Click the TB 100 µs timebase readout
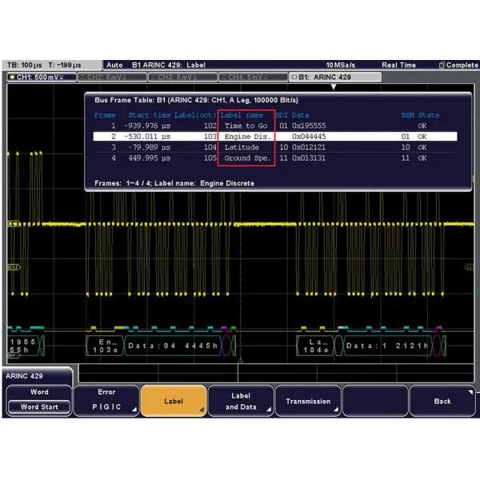The image size is (480, 480). point(26,65)
